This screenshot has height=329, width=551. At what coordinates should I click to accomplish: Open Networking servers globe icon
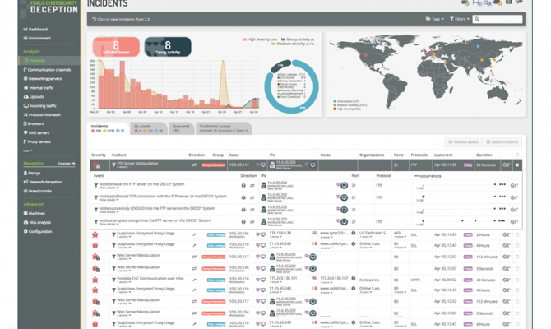tap(25, 79)
